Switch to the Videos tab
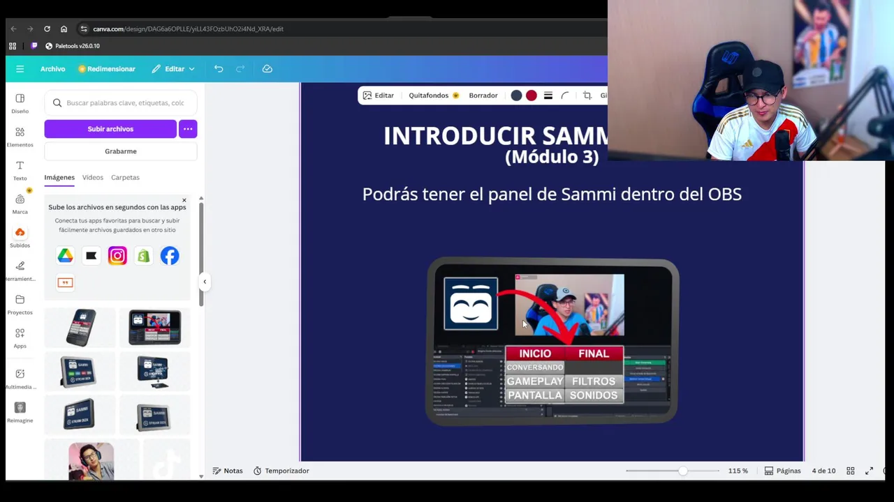The image size is (894, 502). (92, 177)
